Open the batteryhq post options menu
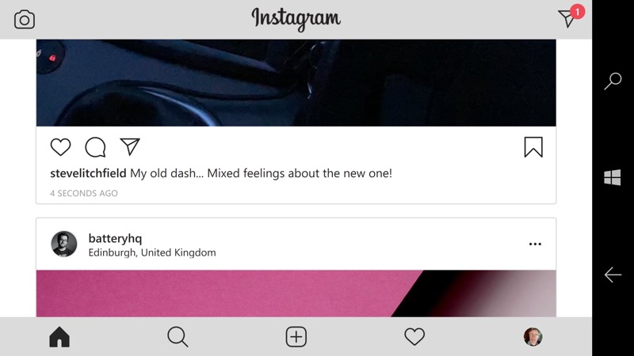634x356 pixels. (535, 244)
